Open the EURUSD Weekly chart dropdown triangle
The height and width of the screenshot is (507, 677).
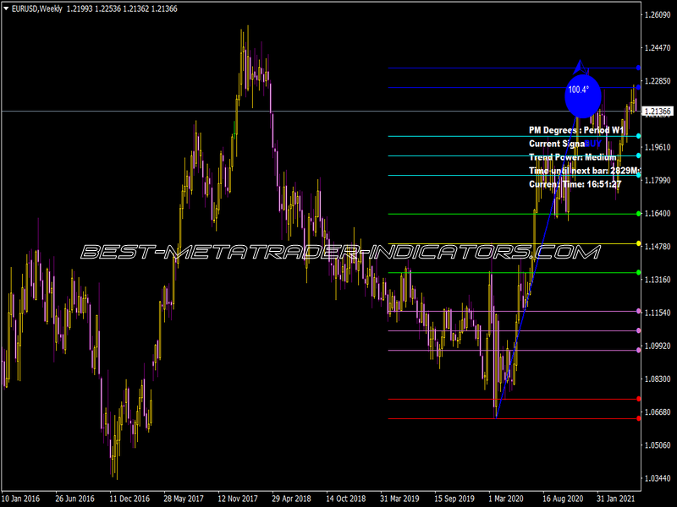[x=6, y=8]
